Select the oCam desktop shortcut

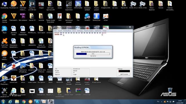coord(105,17)
